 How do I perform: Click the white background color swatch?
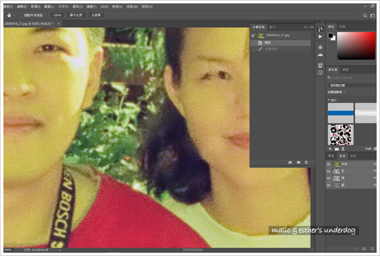334,39
